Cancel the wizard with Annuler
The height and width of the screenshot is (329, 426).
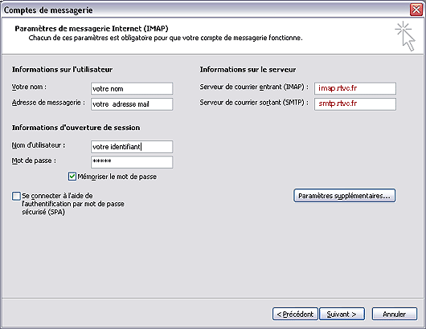[x=394, y=314]
